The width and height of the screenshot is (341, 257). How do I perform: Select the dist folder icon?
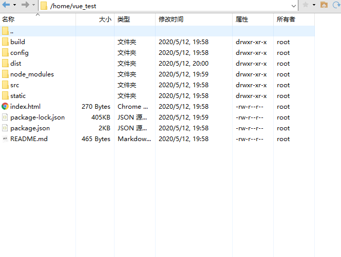pyautogui.click(x=5, y=63)
